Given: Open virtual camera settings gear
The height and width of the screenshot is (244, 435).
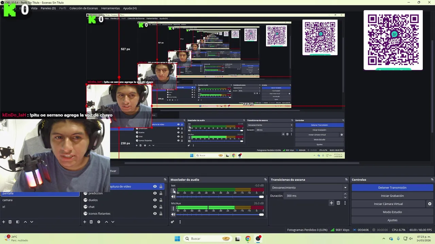Looking at the screenshot, I should pos(430,204).
